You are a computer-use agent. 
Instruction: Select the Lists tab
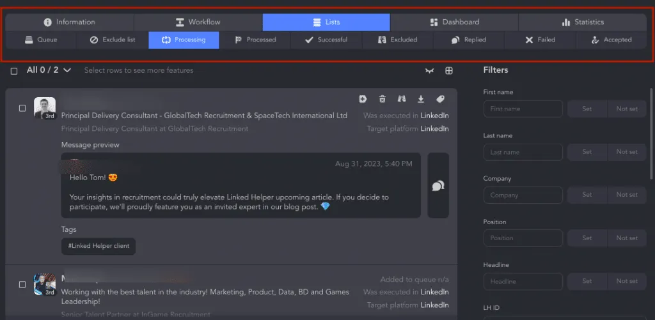pos(326,22)
